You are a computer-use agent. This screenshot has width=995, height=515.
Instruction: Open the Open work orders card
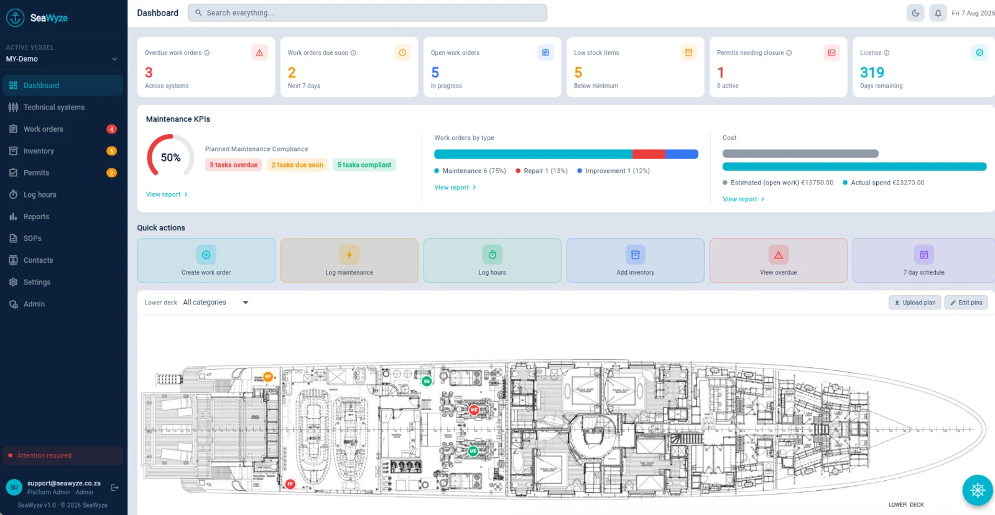[493, 67]
